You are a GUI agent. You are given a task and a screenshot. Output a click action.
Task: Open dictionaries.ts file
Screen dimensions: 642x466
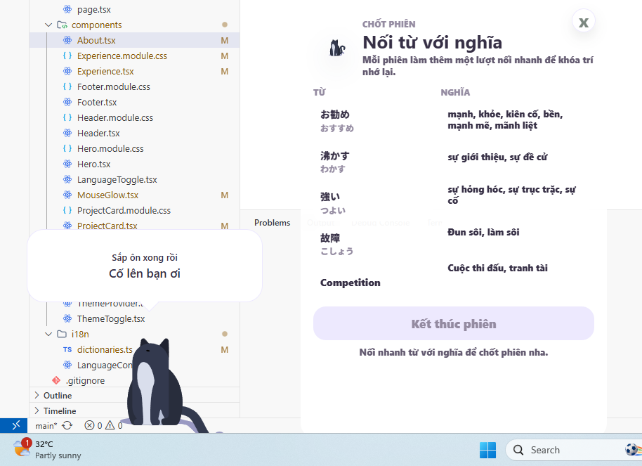click(105, 349)
